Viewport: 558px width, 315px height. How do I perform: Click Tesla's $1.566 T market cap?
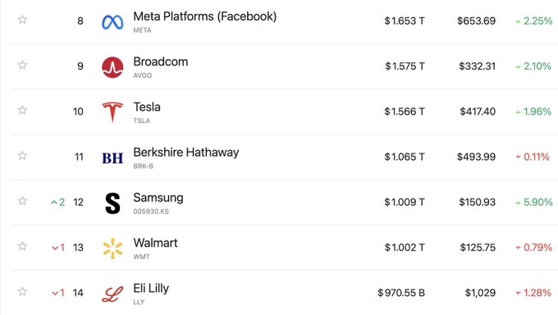point(405,112)
